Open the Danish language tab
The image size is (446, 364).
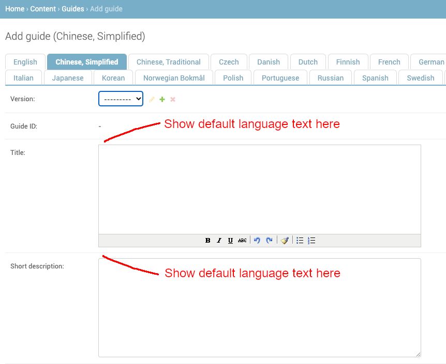(x=269, y=62)
